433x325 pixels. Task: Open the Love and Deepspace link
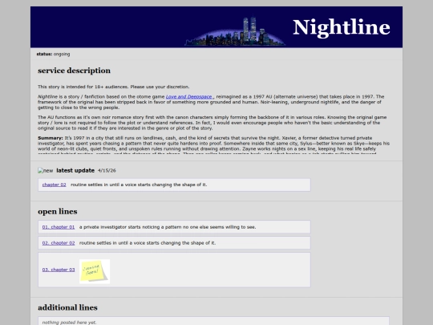pos(189,97)
